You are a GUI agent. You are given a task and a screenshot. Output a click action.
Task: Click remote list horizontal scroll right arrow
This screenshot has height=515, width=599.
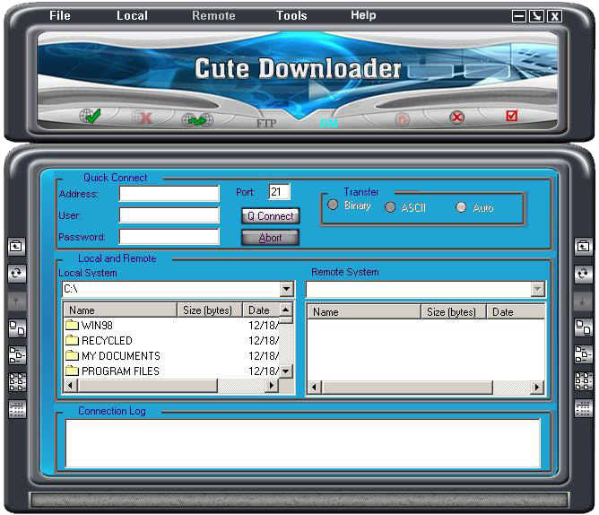[x=537, y=388]
